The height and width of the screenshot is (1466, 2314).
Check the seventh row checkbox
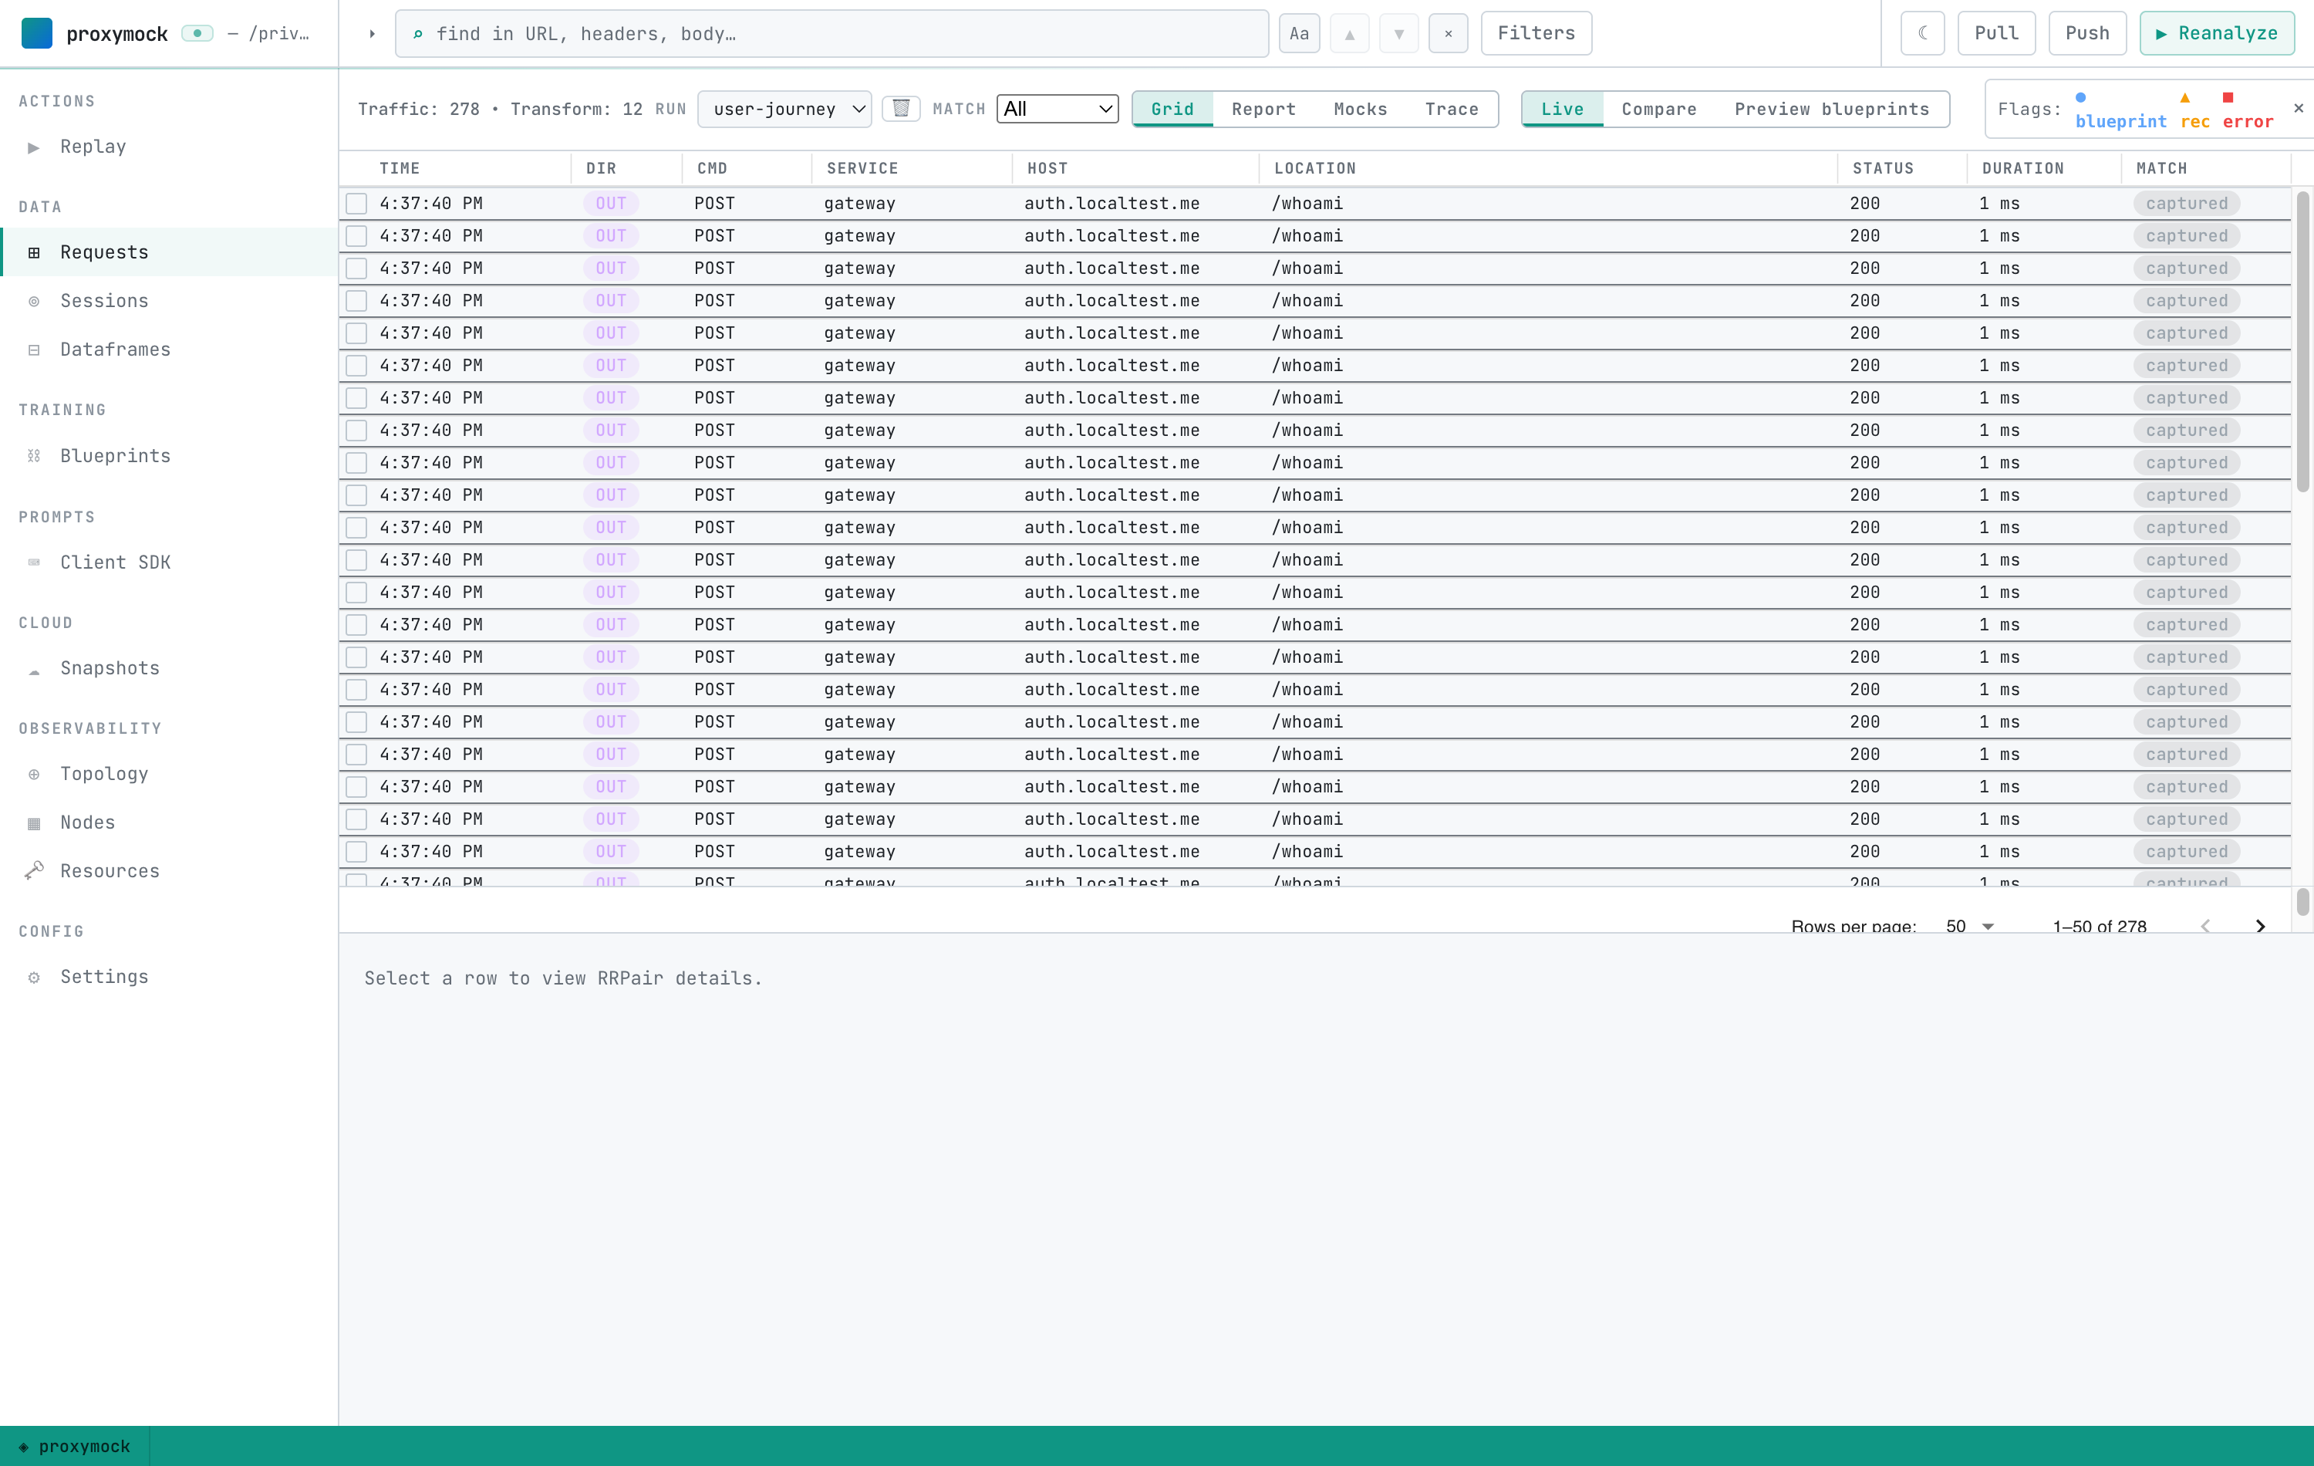356,398
